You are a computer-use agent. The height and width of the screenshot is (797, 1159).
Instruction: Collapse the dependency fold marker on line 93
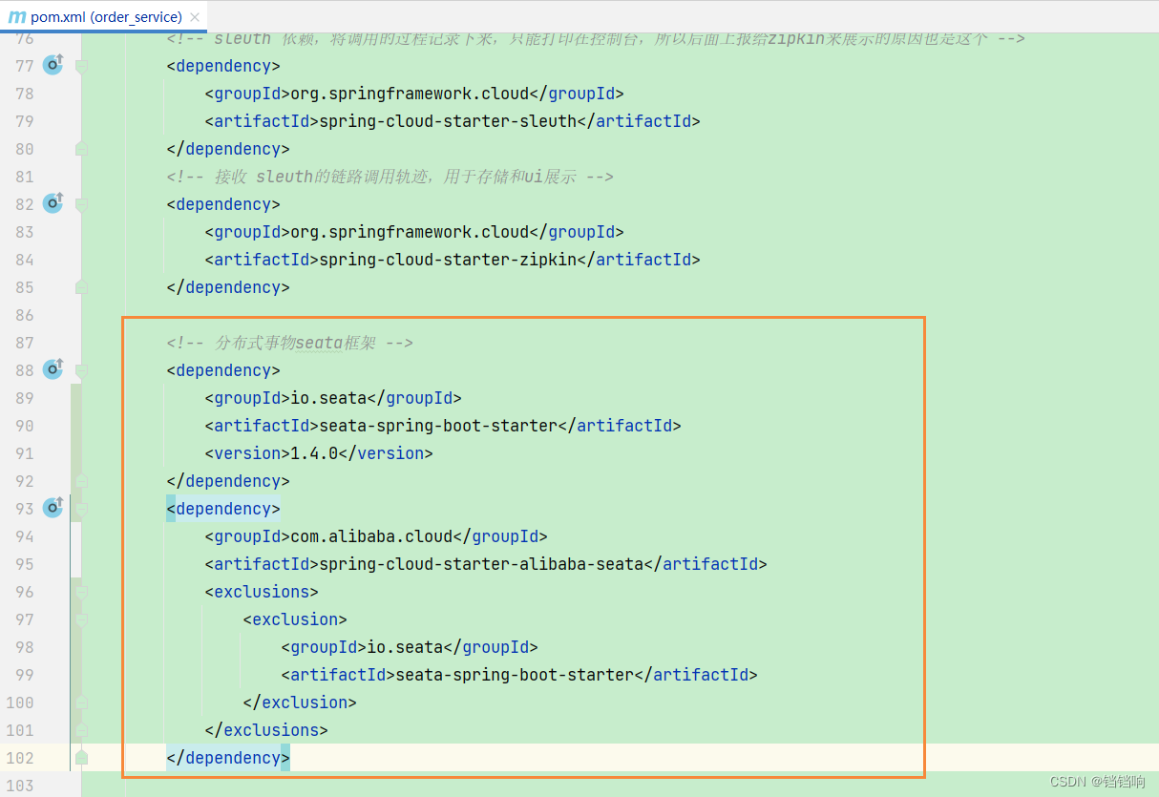[81, 509]
